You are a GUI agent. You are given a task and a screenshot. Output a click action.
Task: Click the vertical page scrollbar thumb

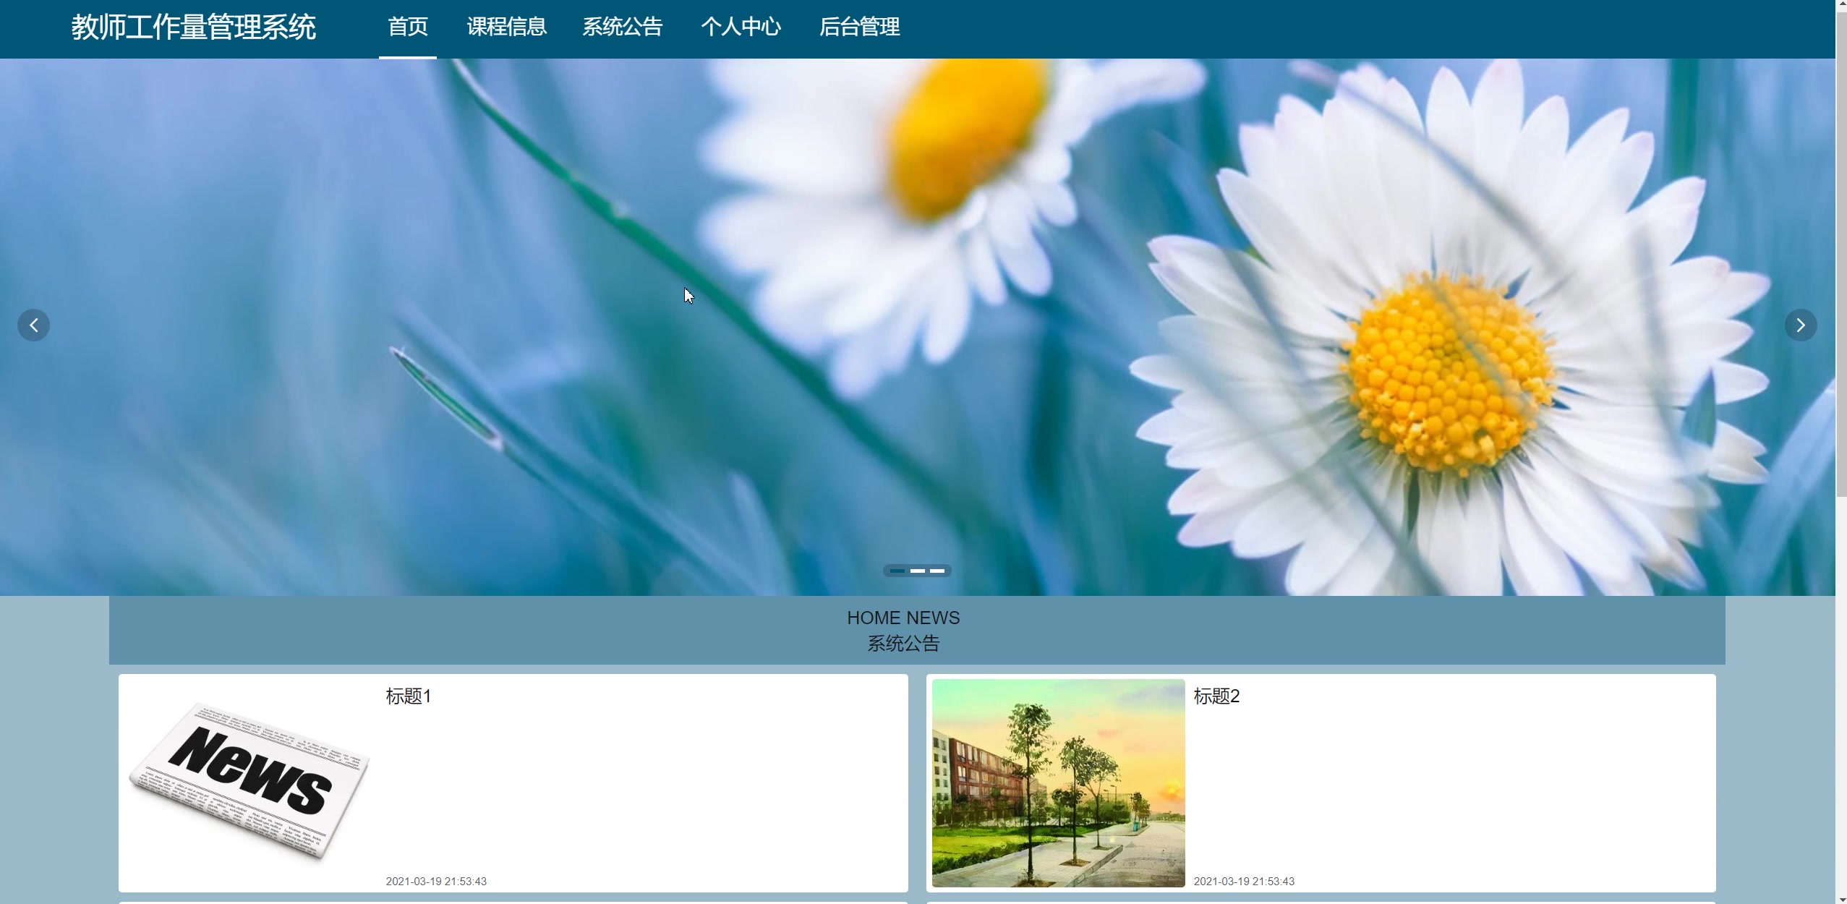coord(1841,253)
